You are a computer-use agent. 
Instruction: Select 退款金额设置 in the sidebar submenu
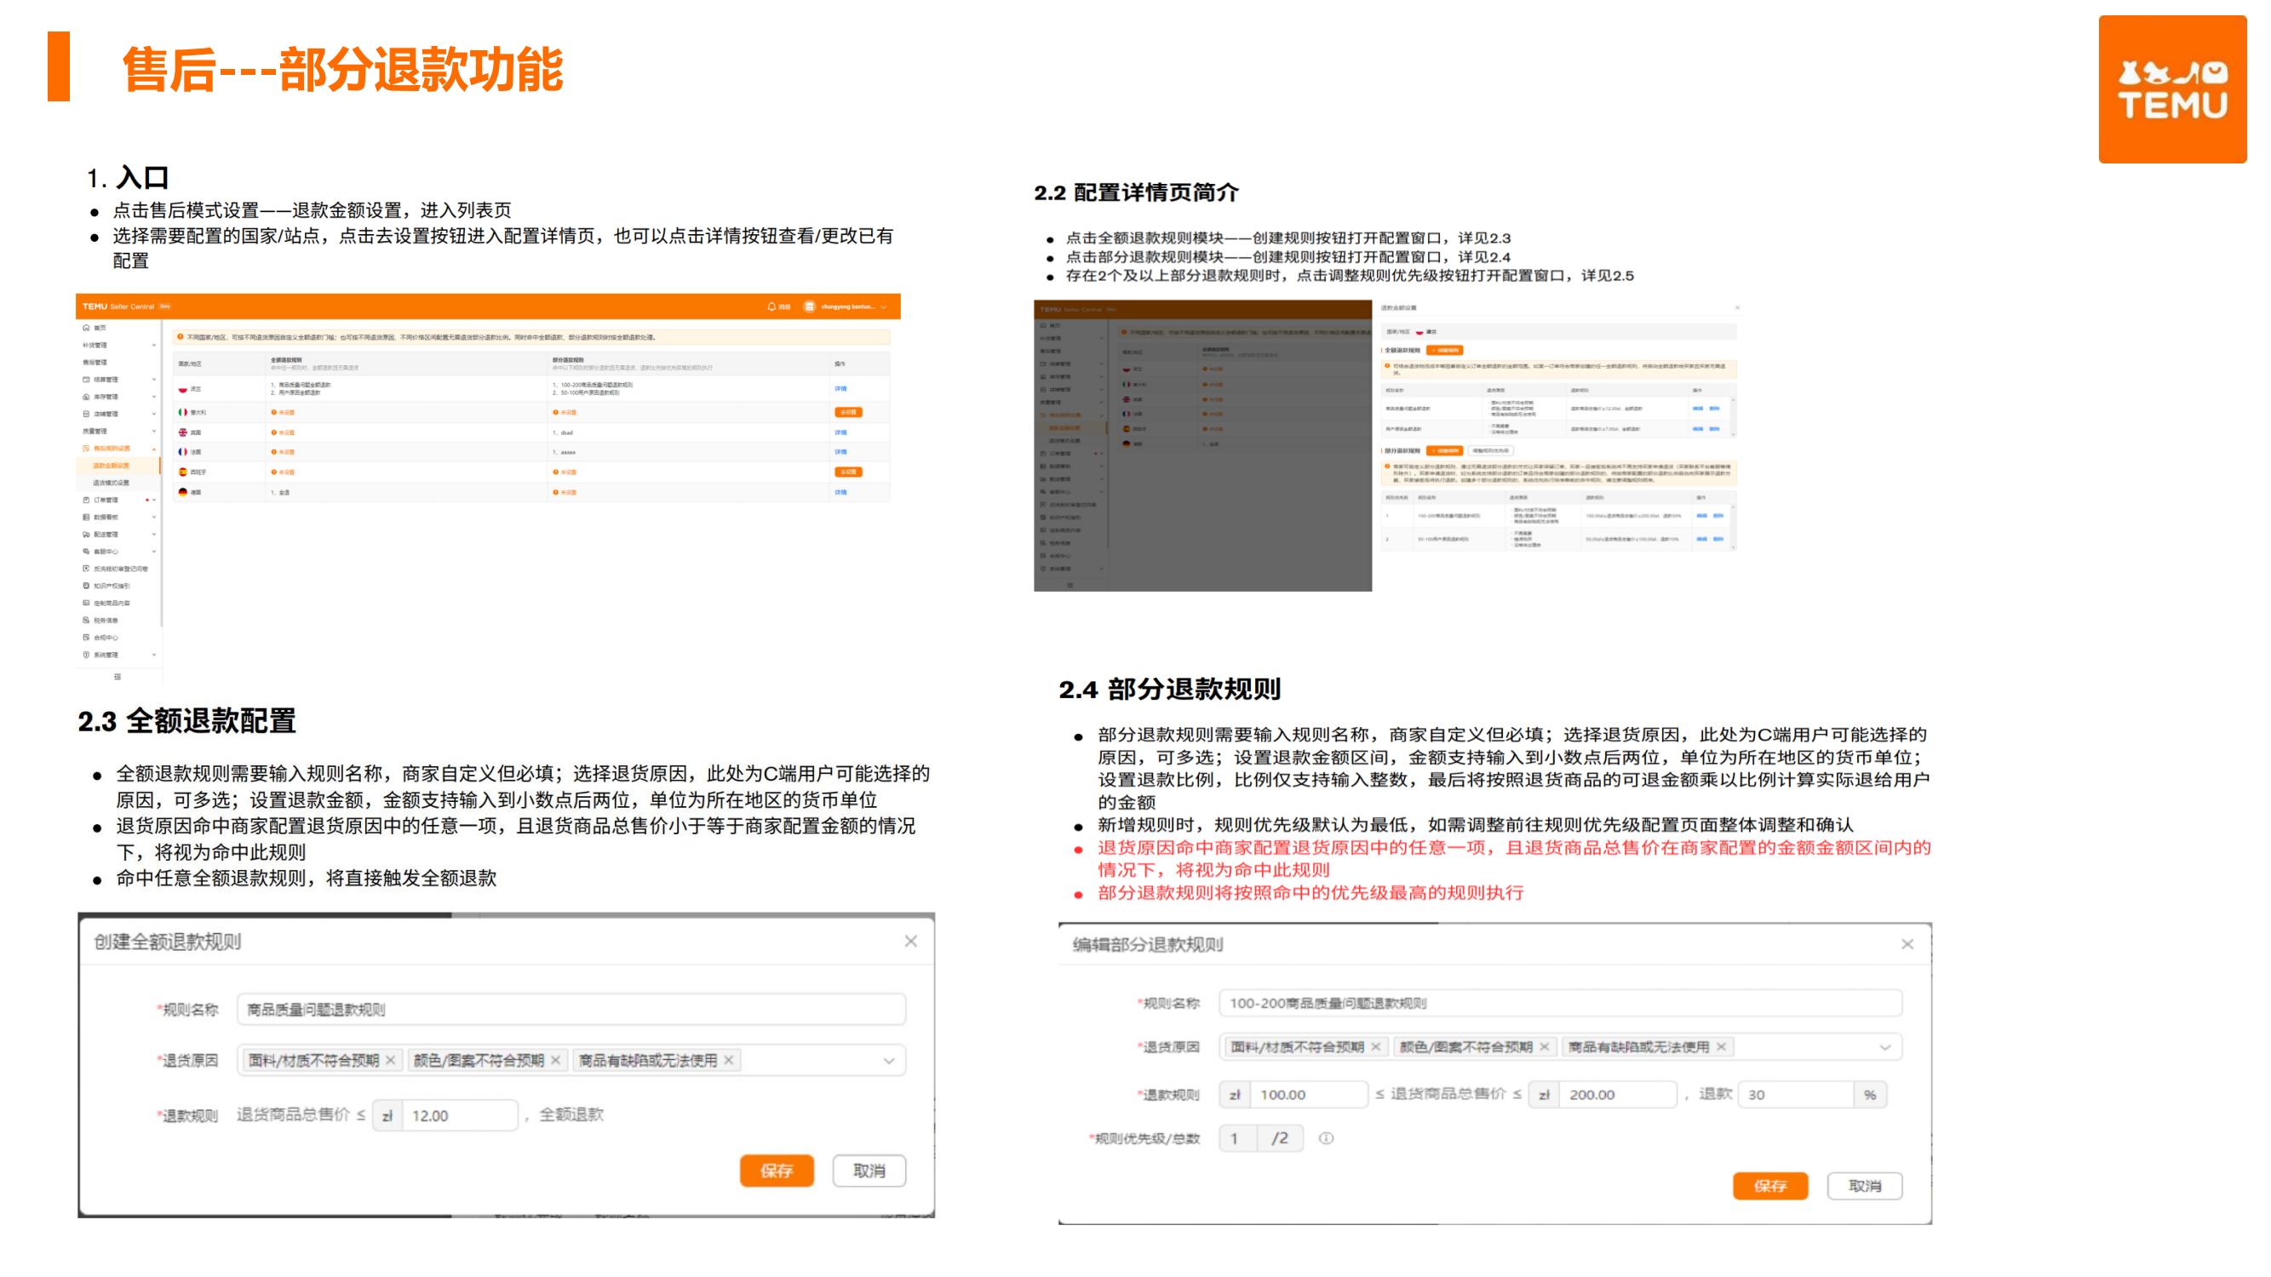(111, 466)
